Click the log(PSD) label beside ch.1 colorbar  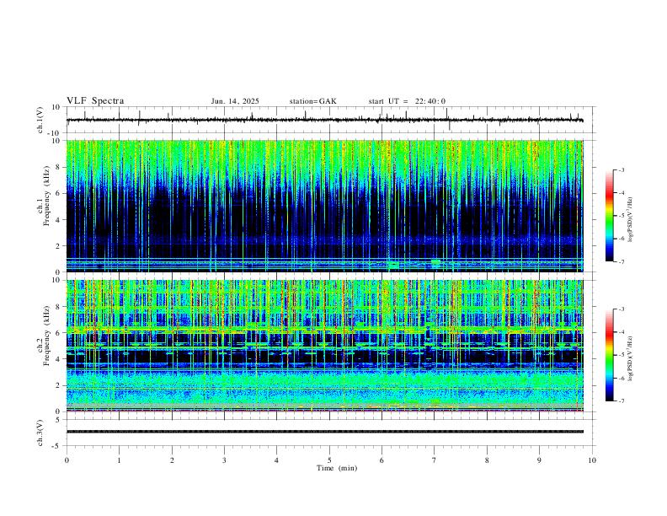coord(630,219)
